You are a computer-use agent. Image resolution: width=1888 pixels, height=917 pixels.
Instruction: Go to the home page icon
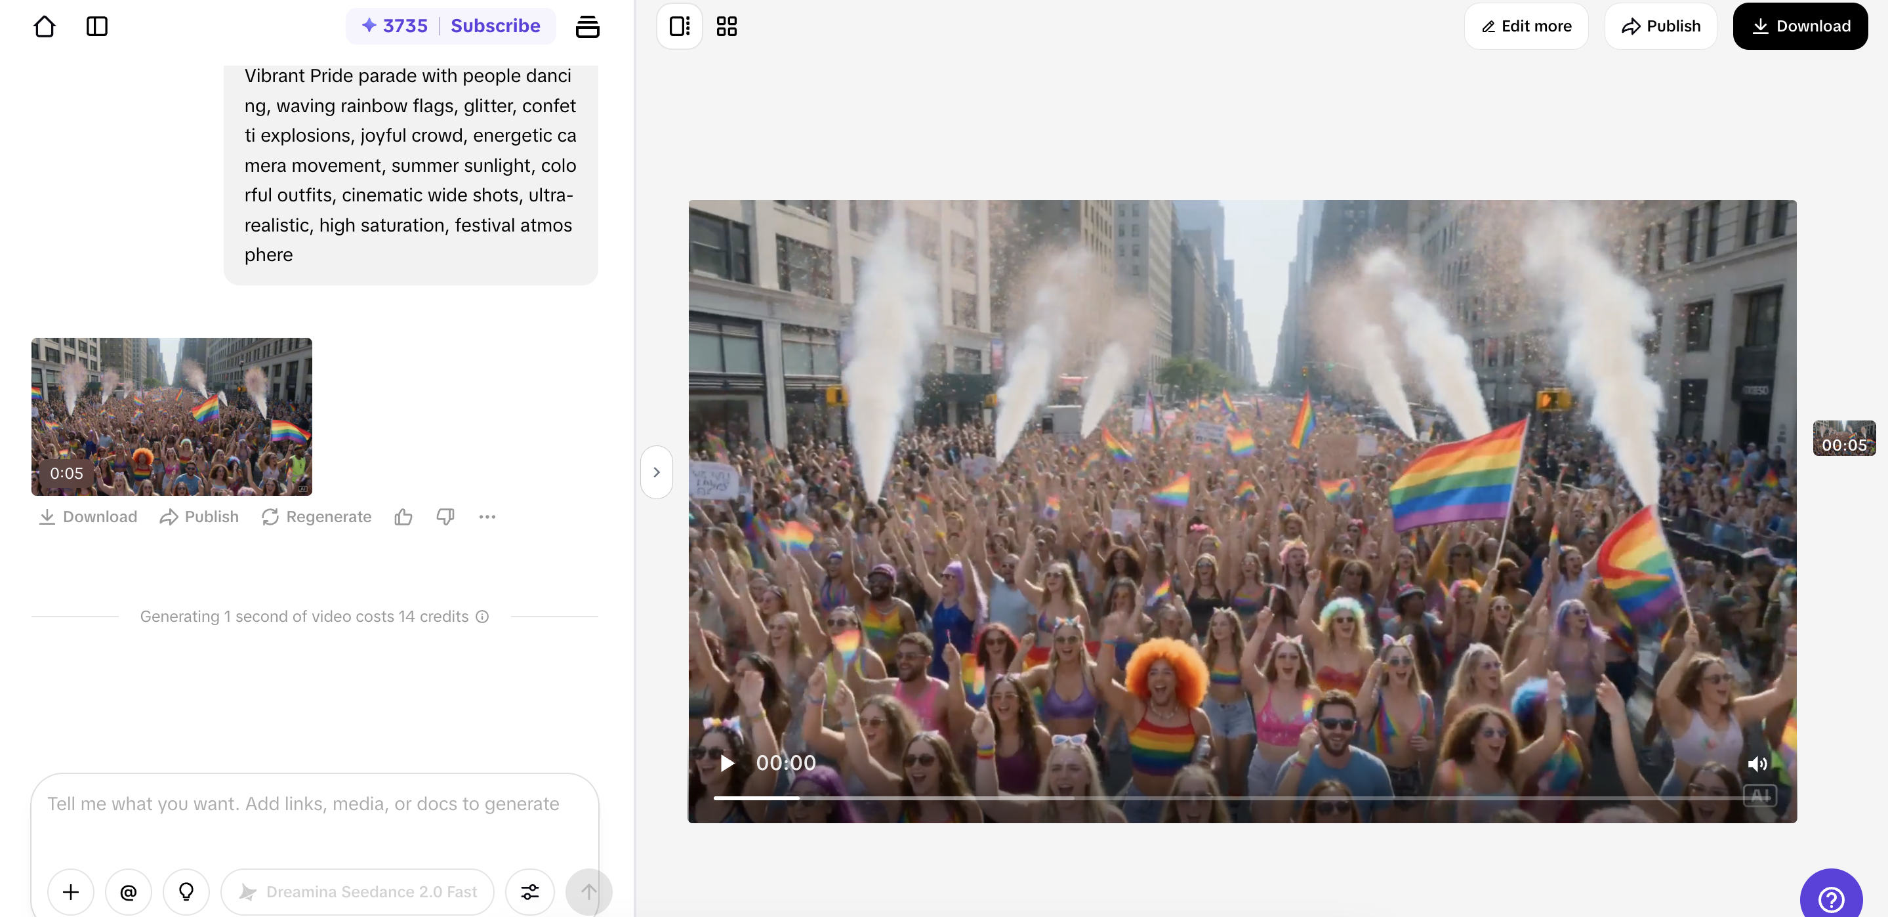45,26
